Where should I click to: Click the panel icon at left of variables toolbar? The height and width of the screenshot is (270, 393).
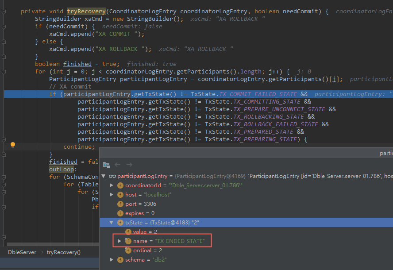point(106,165)
